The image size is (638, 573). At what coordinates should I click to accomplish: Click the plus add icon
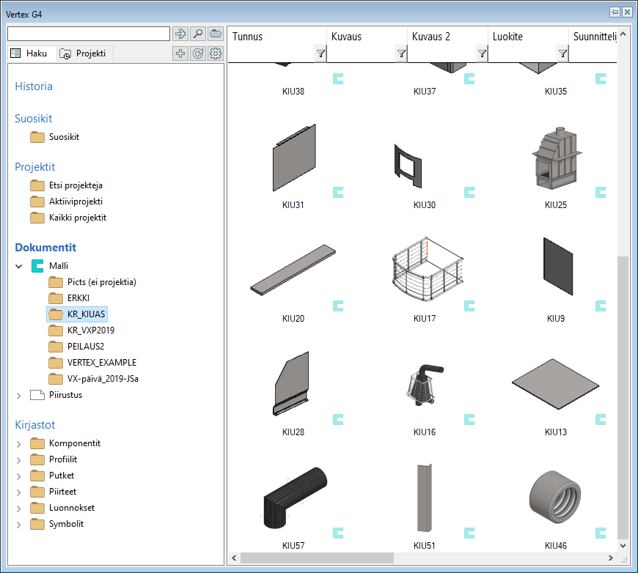180,53
